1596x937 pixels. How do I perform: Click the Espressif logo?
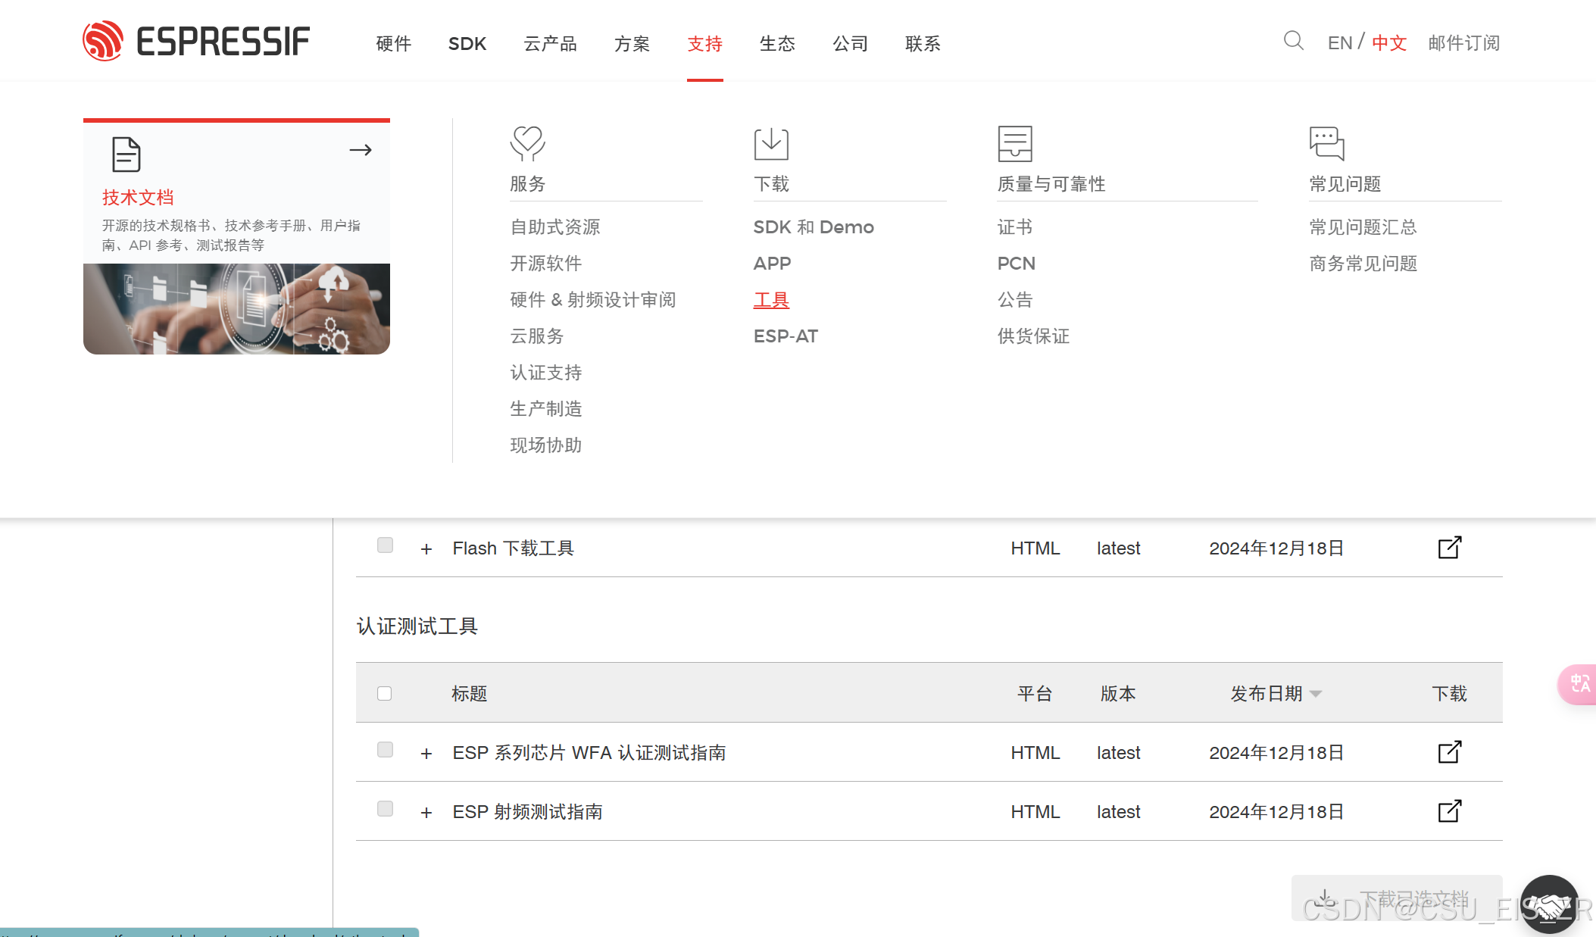tap(196, 41)
